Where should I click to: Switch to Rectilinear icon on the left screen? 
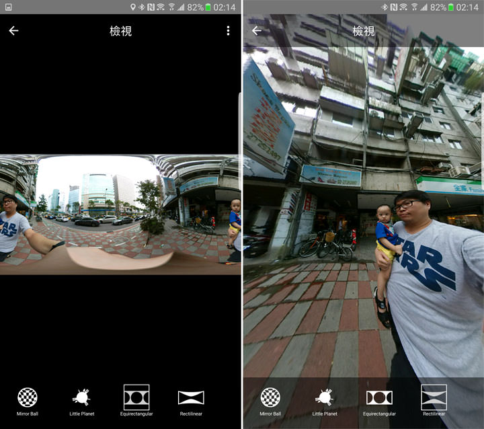coord(191,397)
